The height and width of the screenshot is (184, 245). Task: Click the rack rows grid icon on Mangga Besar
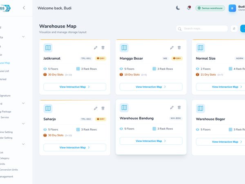154,69
